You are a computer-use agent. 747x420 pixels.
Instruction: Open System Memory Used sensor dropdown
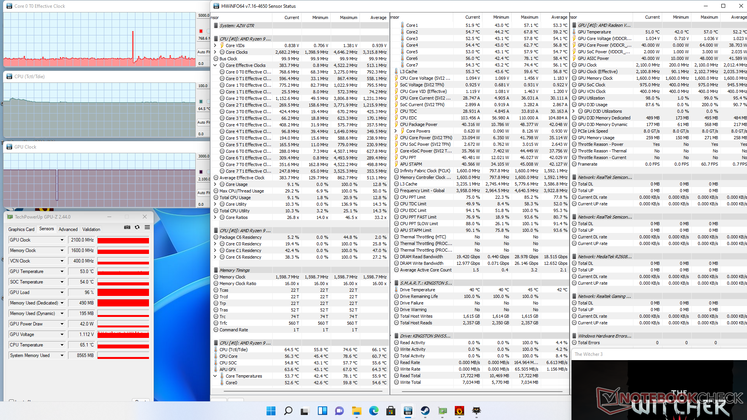tap(62, 355)
